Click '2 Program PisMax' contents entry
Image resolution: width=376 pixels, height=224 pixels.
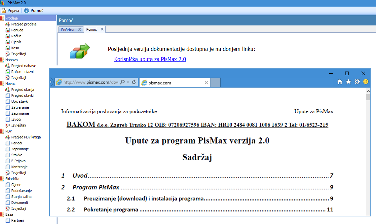click(x=197, y=187)
